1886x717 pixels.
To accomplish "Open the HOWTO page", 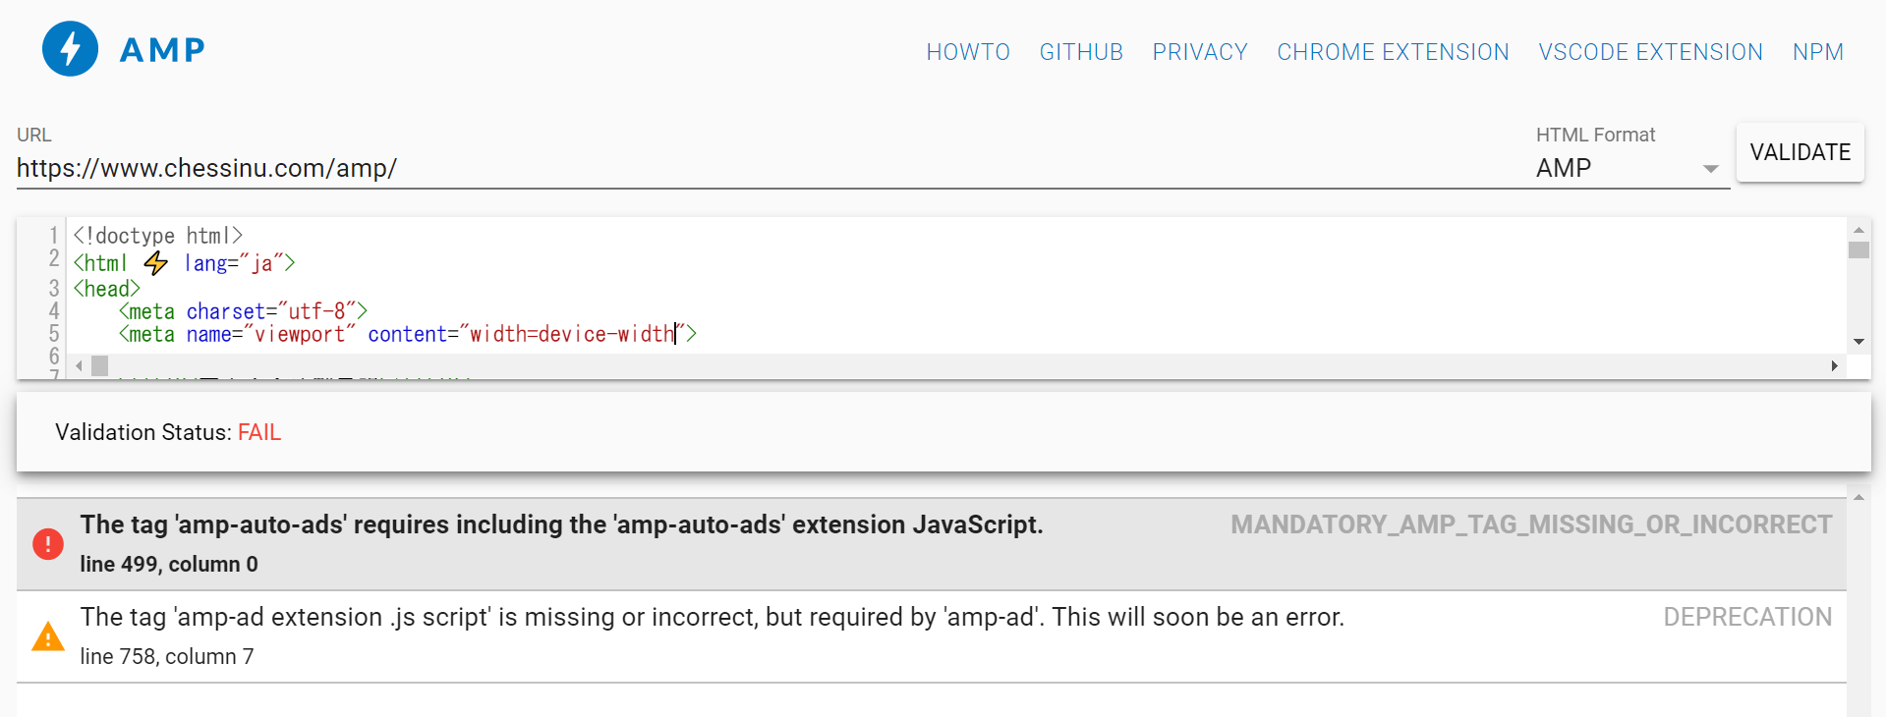I will coord(967,51).
